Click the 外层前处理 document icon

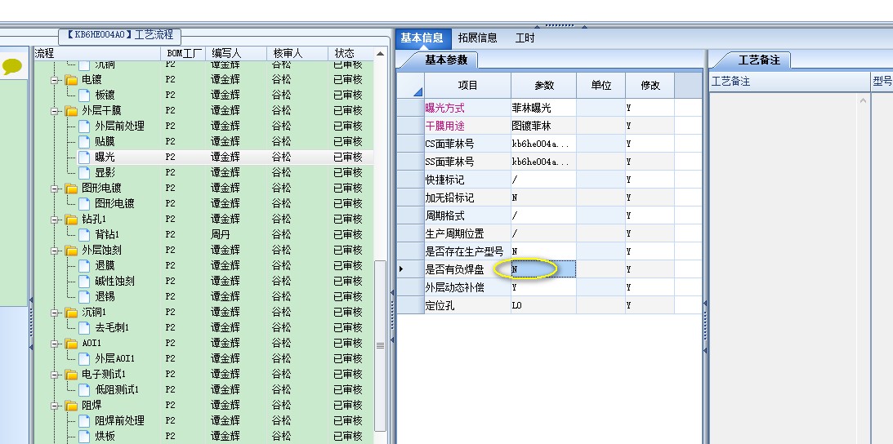[84, 126]
